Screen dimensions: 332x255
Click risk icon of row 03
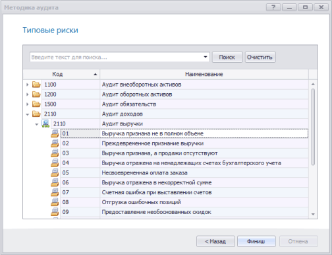(x=55, y=153)
